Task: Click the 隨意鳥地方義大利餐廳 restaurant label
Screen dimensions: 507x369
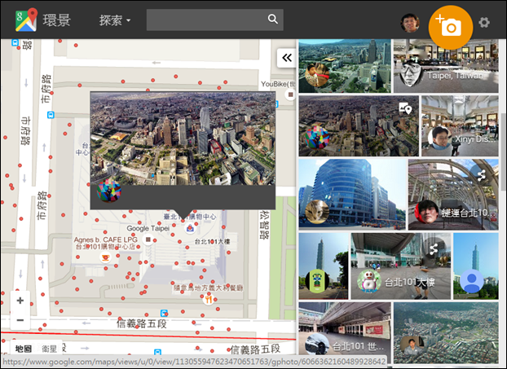Action: pyautogui.click(x=208, y=288)
